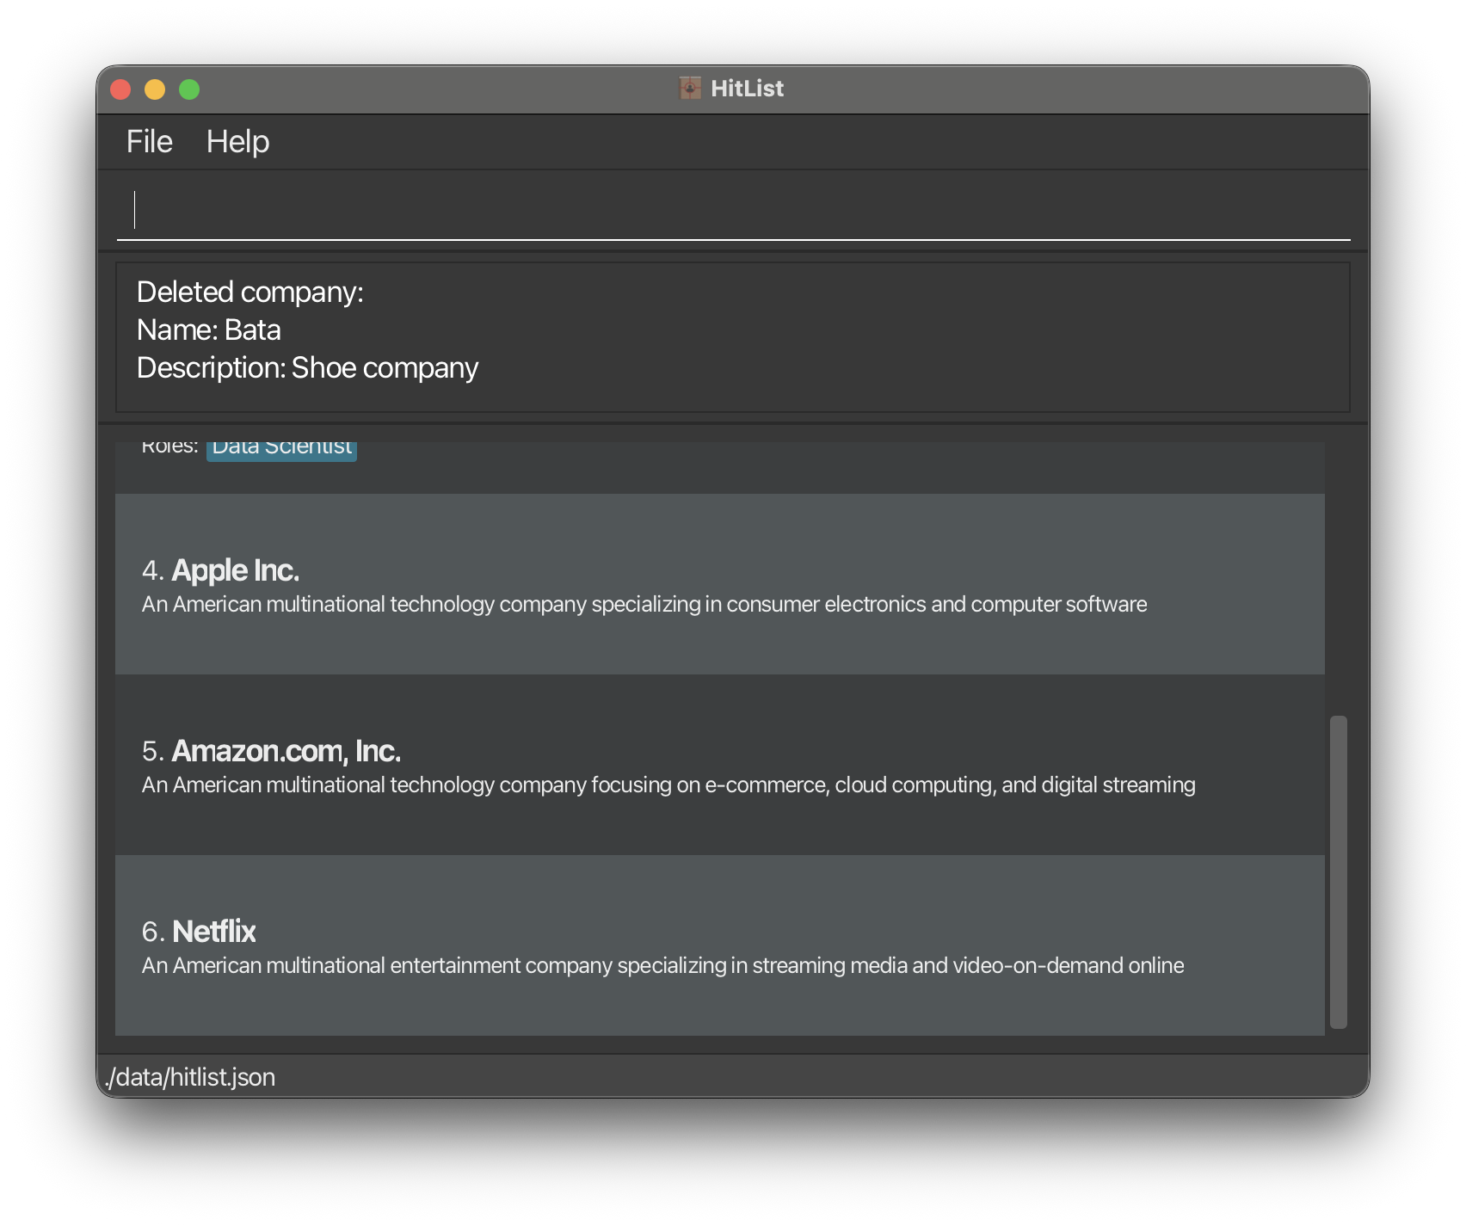Click 'Description: Shoe company' result line

coord(307,368)
